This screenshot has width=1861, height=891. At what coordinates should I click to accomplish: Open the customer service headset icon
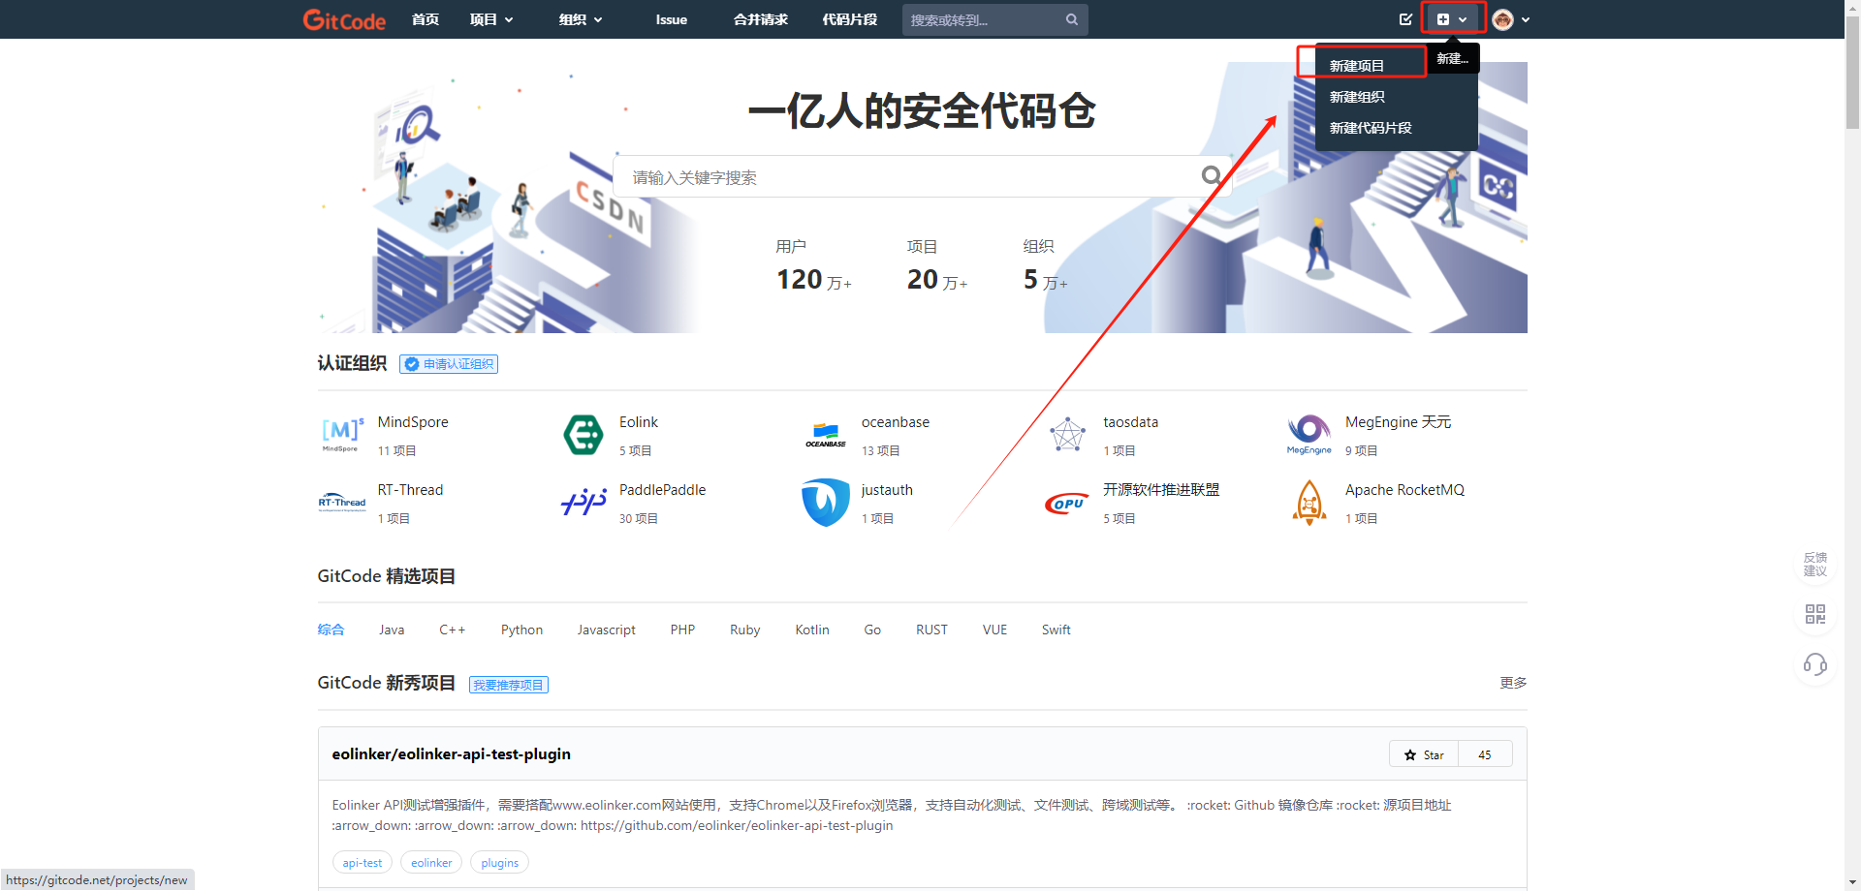[1815, 664]
